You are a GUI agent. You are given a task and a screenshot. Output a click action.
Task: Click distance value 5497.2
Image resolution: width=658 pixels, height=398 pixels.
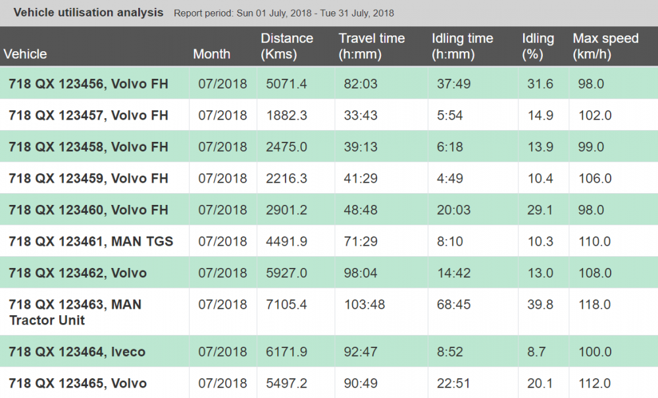pyautogui.click(x=287, y=384)
